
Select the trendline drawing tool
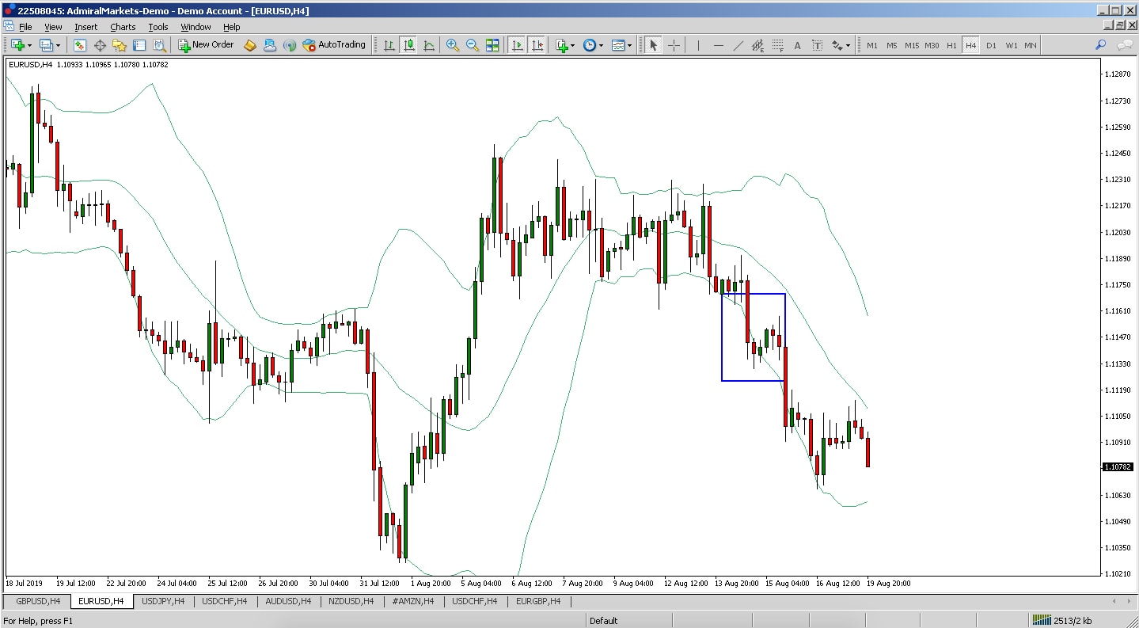coord(738,45)
